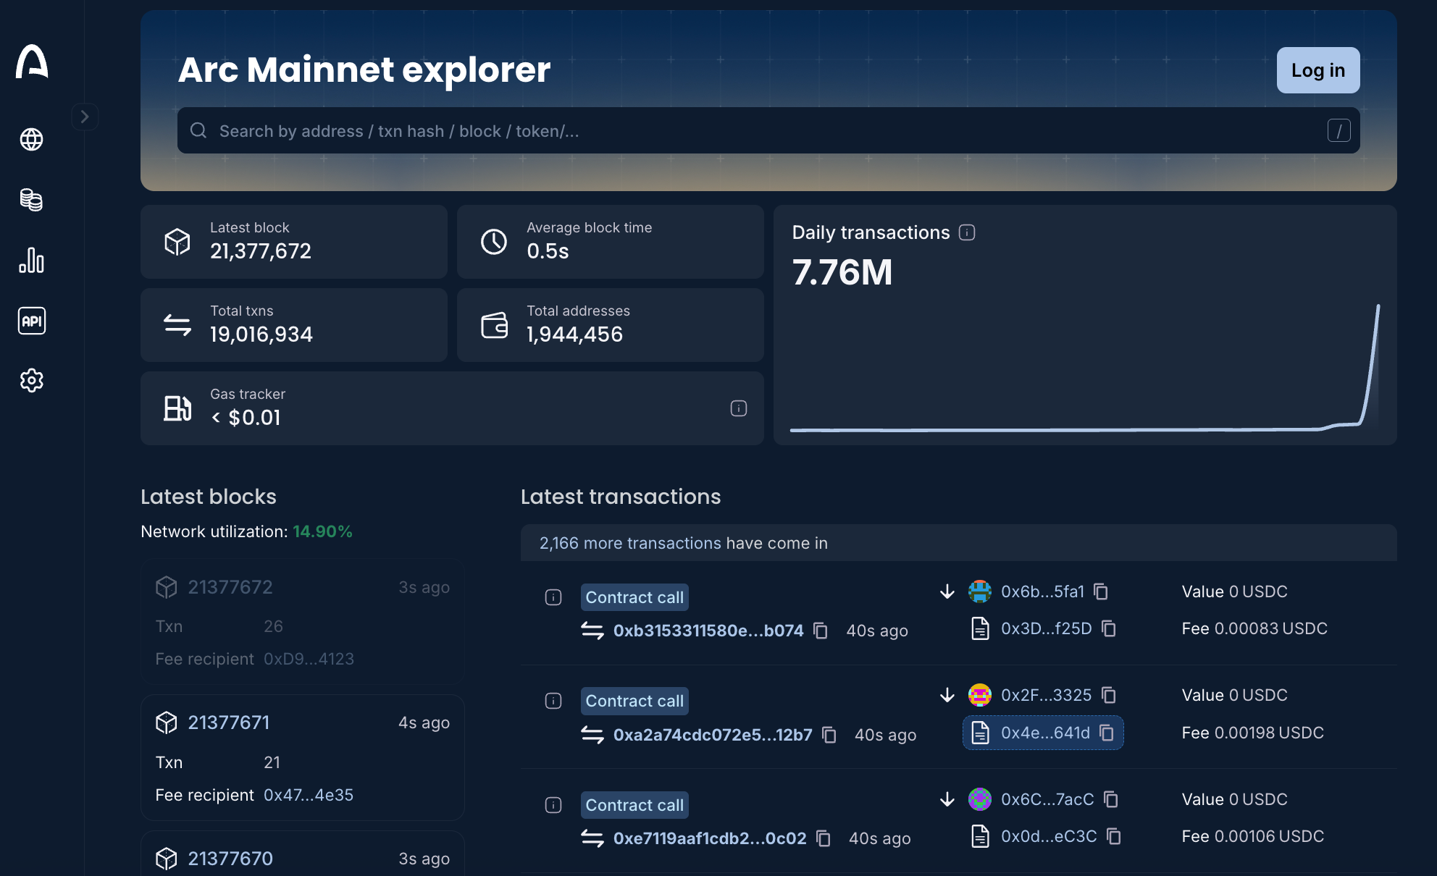
Task: Focus the address/txn hash search field
Action: (x=768, y=130)
